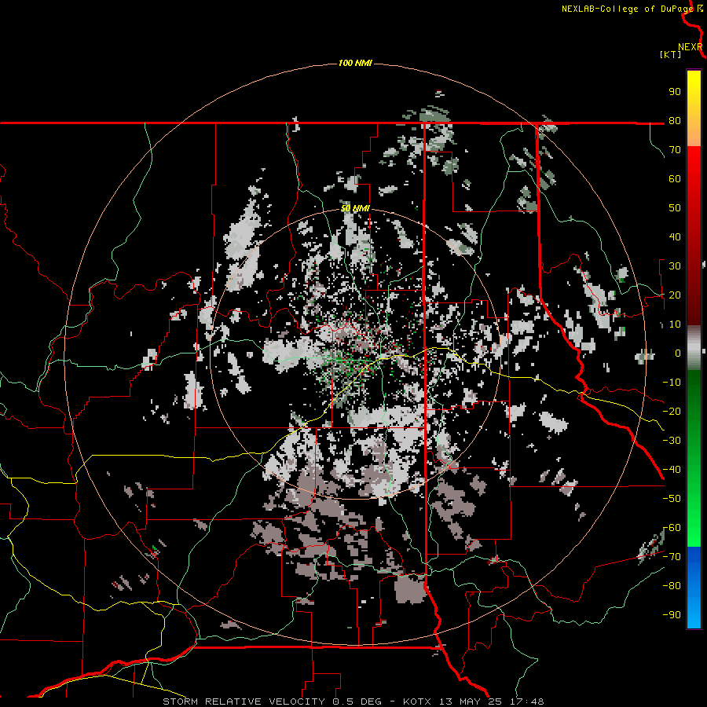Screen dimensions: 707x707
Task: Click the 90 value on the velocity scale
Action: 675,92
